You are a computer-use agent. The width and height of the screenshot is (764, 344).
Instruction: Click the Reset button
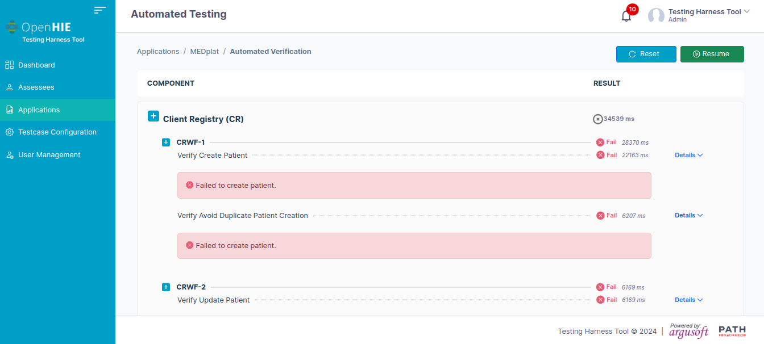tap(646, 54)
